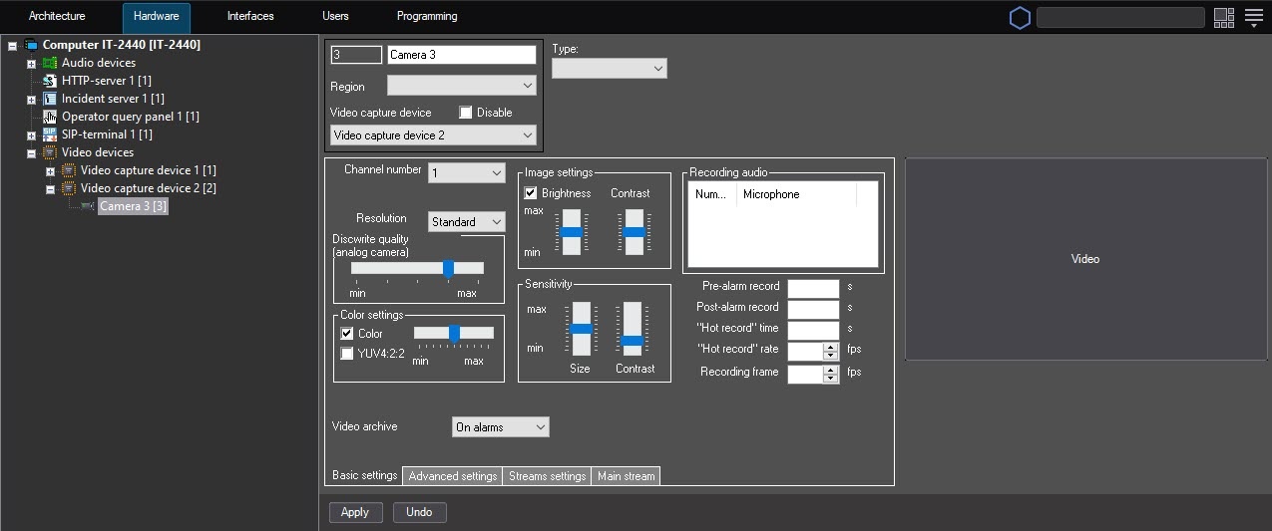Click the Incident server 1 icon
The image size is (1272, 531).
[x=50, y=99]
